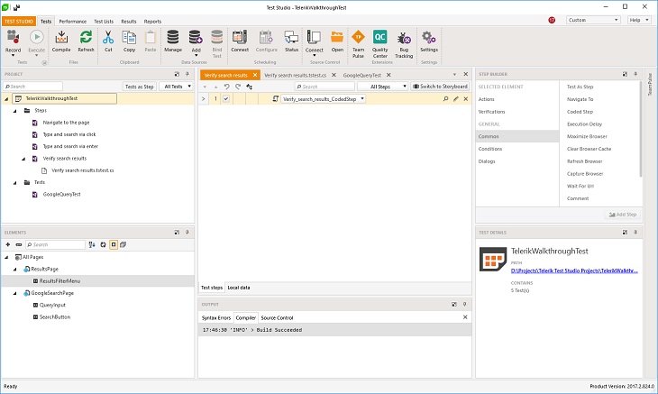Screen dimensions: 658x394
Task: Click the Add data source icon
Action: 196,37
